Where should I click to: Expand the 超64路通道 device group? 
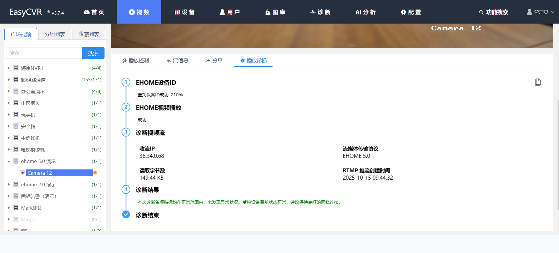pos(9,79)
